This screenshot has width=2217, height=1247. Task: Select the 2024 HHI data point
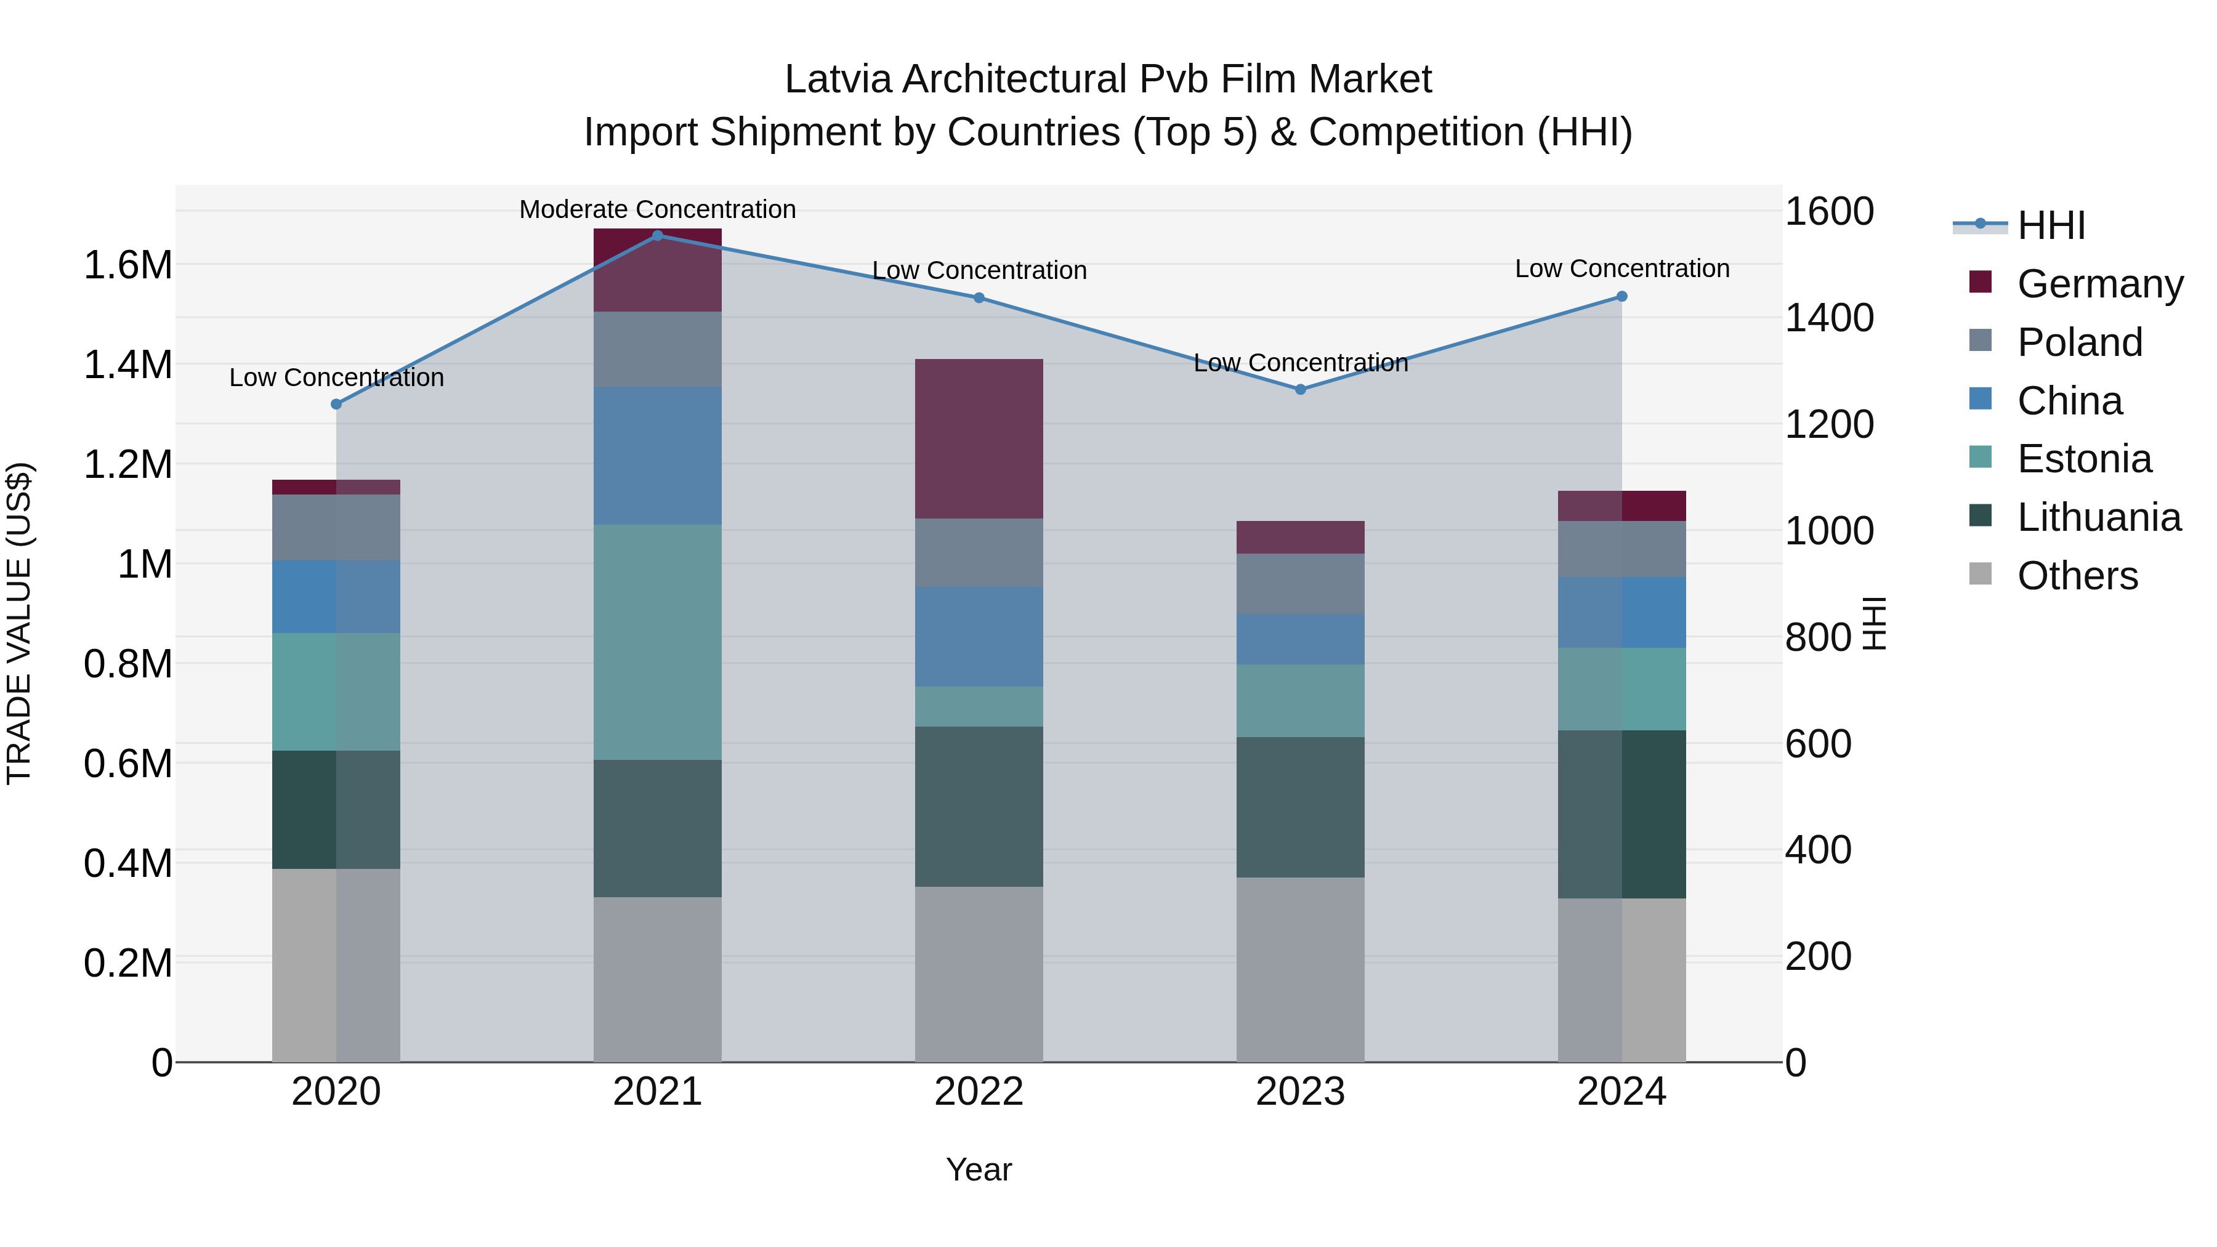coord(1621,296)
